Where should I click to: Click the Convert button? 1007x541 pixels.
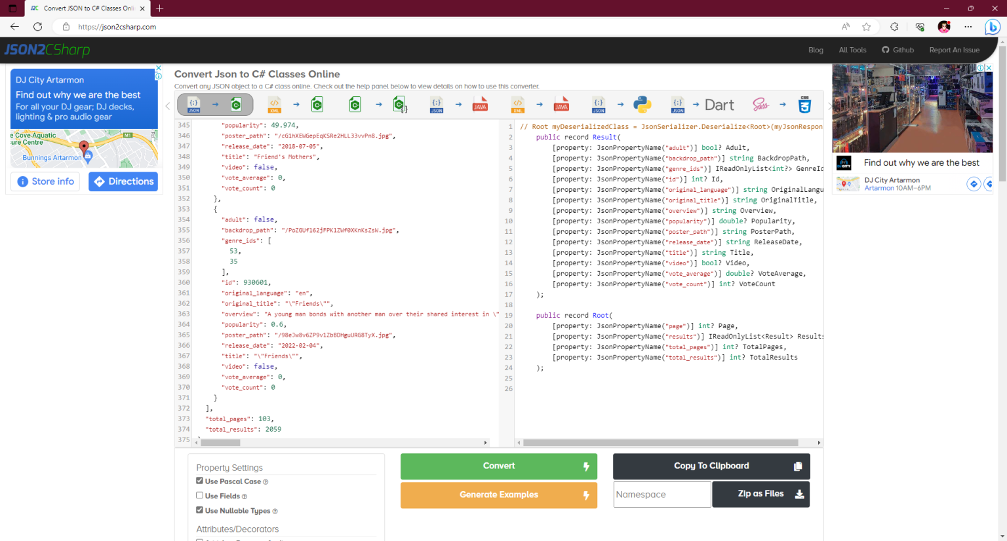[499, 466]
